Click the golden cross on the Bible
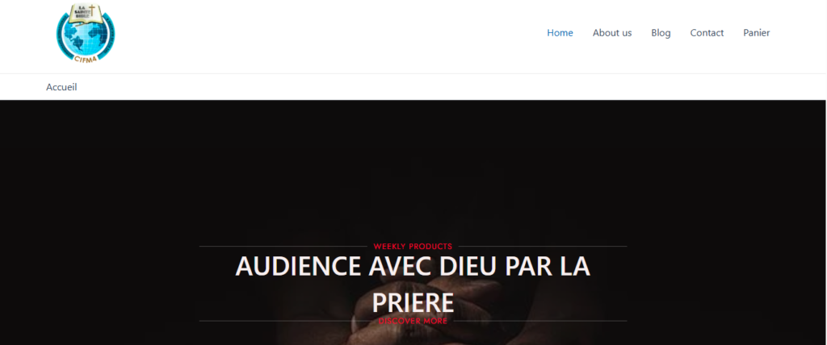The width and height of the screenshot is (827, 345). (x=92, y=10)
